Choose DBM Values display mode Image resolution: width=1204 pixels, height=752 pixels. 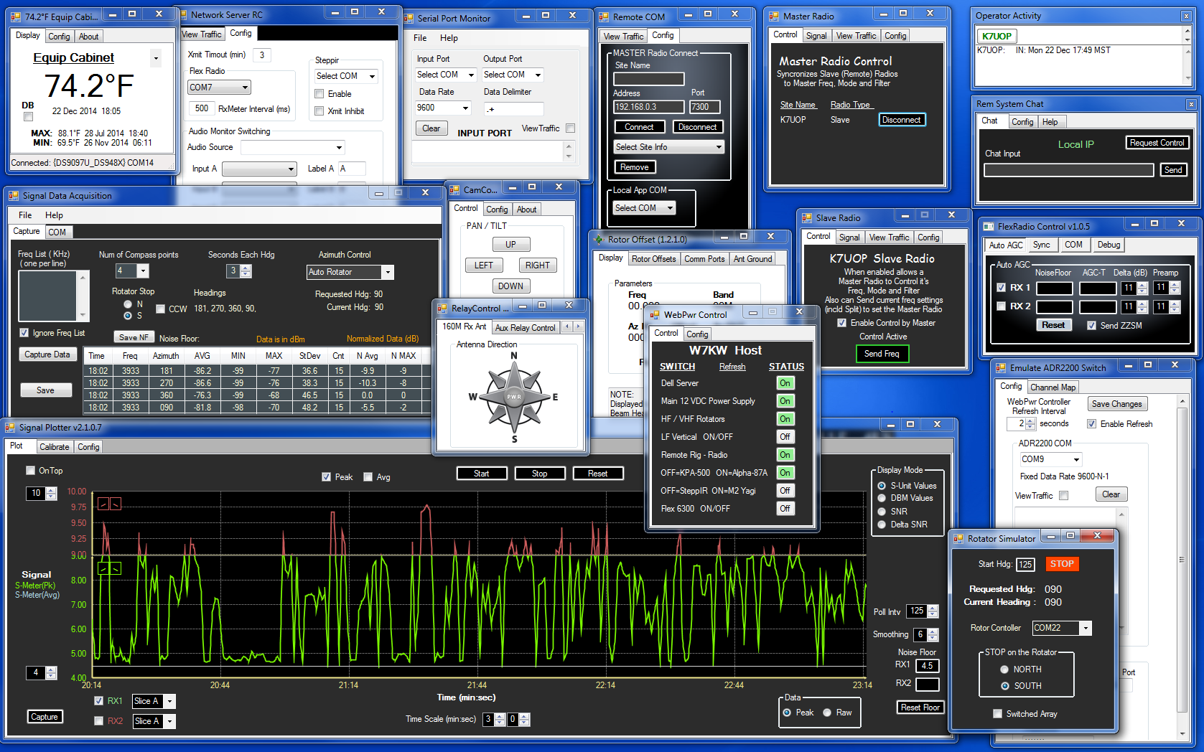click(x=882, y=498)
